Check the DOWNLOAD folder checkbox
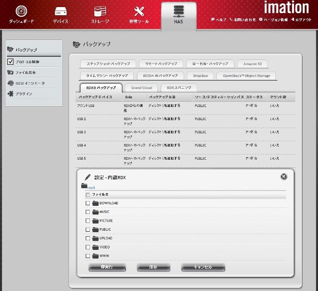318x291 pixels. pyautogui.click(x=88, y=203)
